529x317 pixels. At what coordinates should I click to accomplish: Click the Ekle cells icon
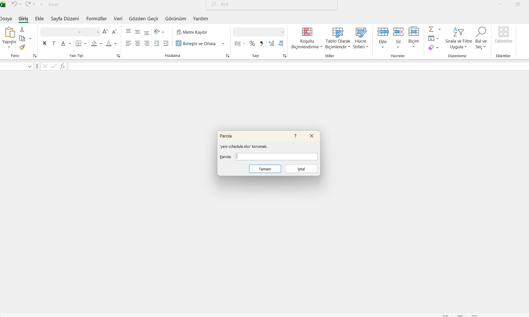pos(383,32)
